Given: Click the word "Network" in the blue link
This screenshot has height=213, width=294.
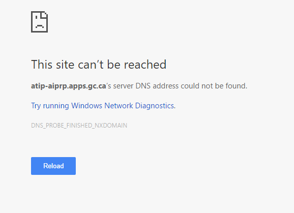Looking at the screenshot, I should [119, 106].
